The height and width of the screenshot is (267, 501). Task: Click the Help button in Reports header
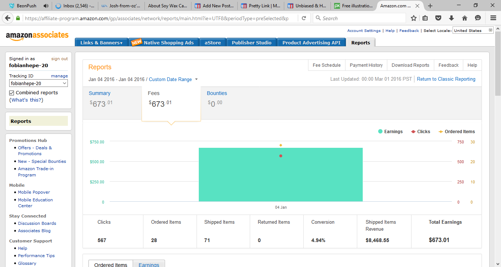[x=472, y=65]
